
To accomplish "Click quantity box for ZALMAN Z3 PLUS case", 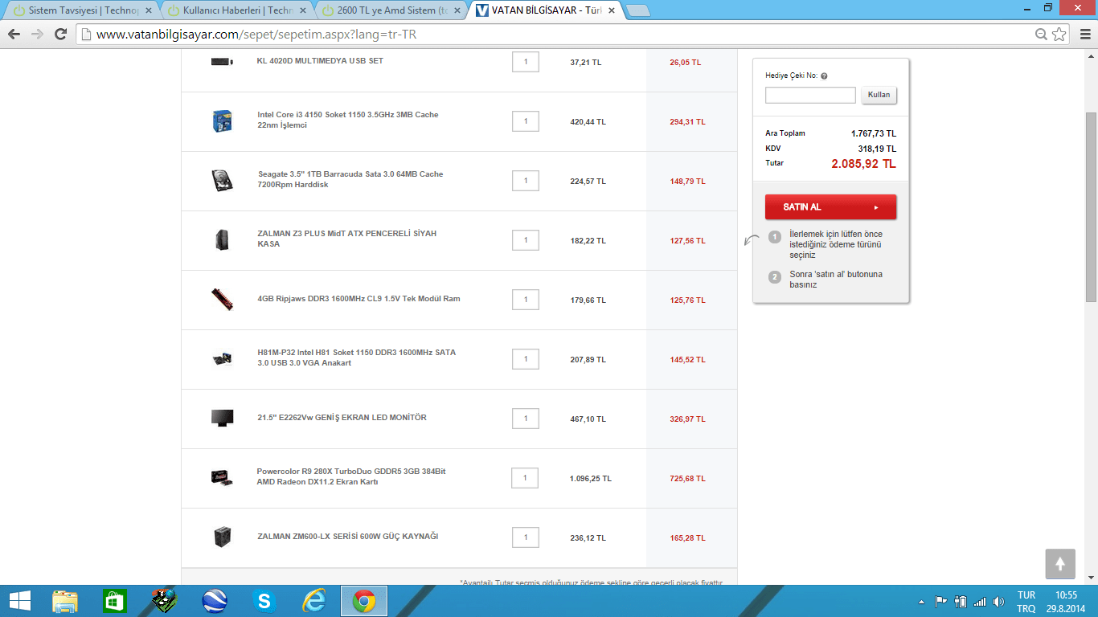I will (x=526, y=240).
